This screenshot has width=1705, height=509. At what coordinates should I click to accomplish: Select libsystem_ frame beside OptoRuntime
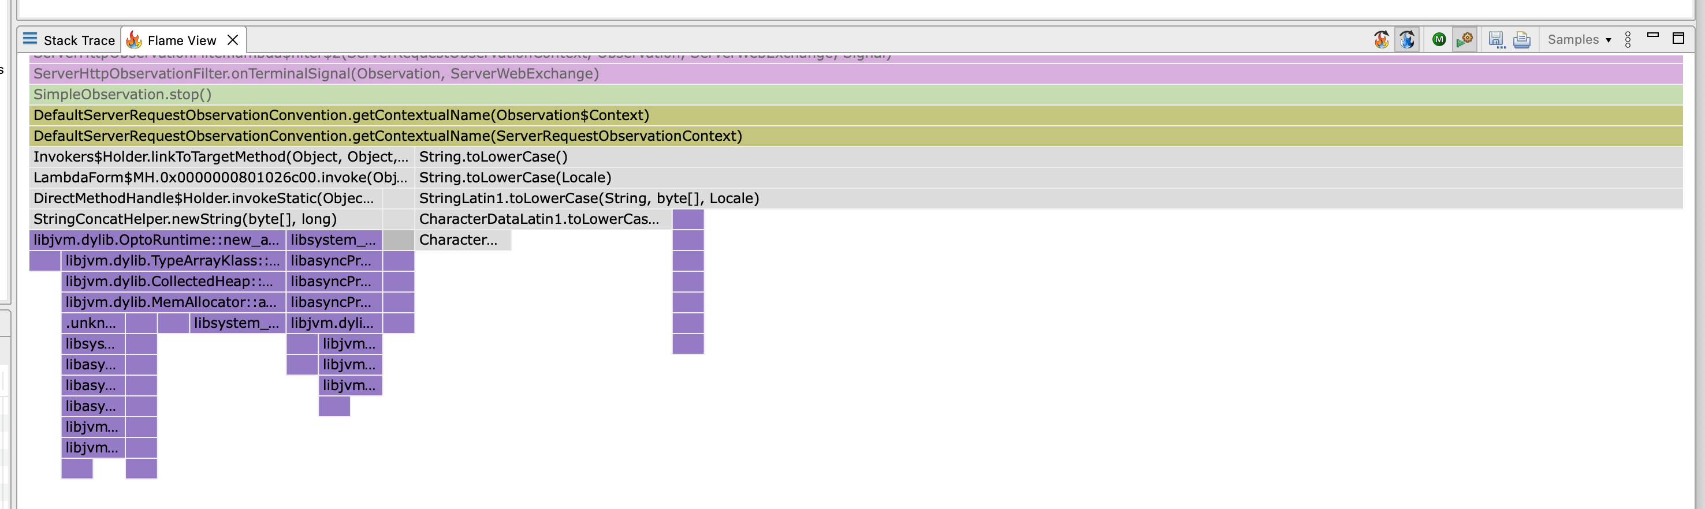[334, 240]
